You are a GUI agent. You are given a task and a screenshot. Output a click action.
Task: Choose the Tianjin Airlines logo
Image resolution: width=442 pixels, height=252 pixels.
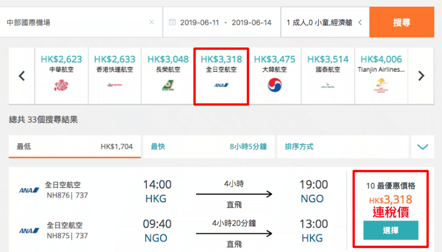pyautogui.click(x=381, y=85)
